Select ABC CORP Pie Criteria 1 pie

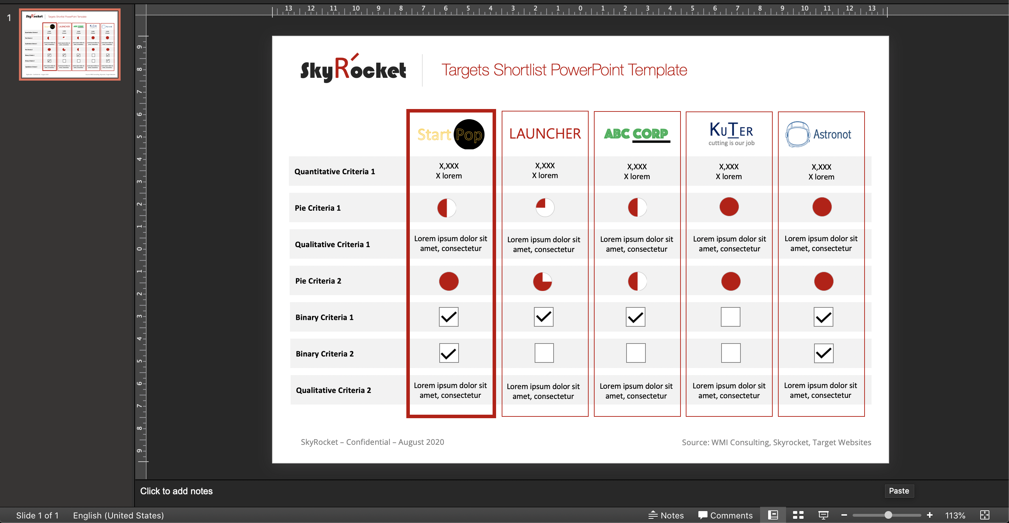(x=637, y=207)
